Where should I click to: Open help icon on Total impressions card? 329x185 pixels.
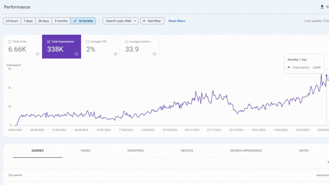pos(77,54)
